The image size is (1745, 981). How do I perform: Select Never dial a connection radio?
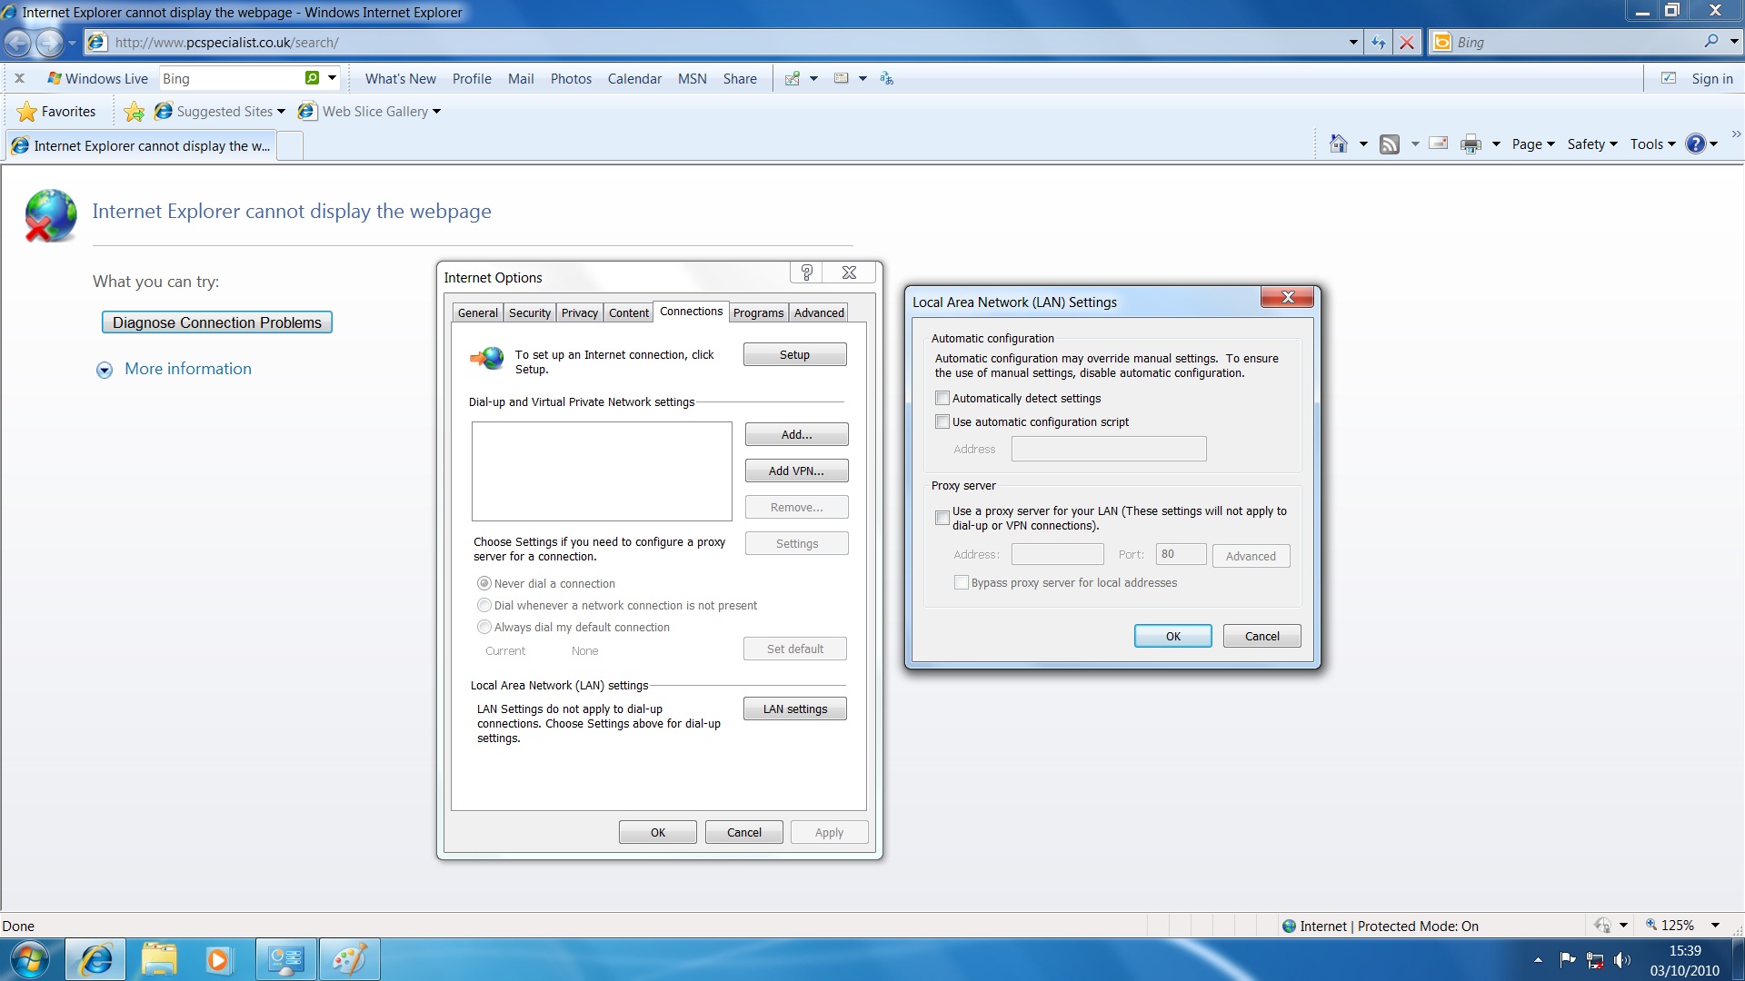[x=484, y=583]
